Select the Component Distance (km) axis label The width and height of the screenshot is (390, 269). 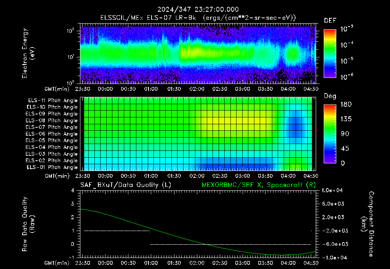[x=368, y=224]
